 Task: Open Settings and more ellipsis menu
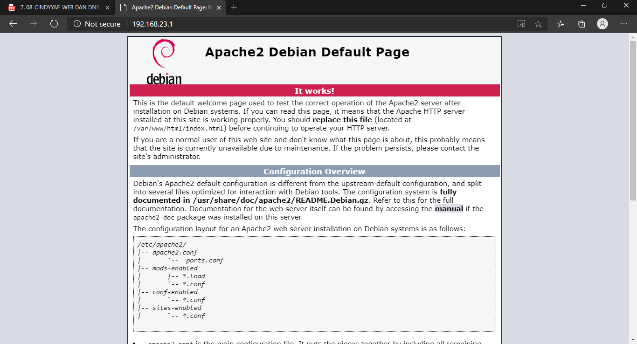[624, 24]
